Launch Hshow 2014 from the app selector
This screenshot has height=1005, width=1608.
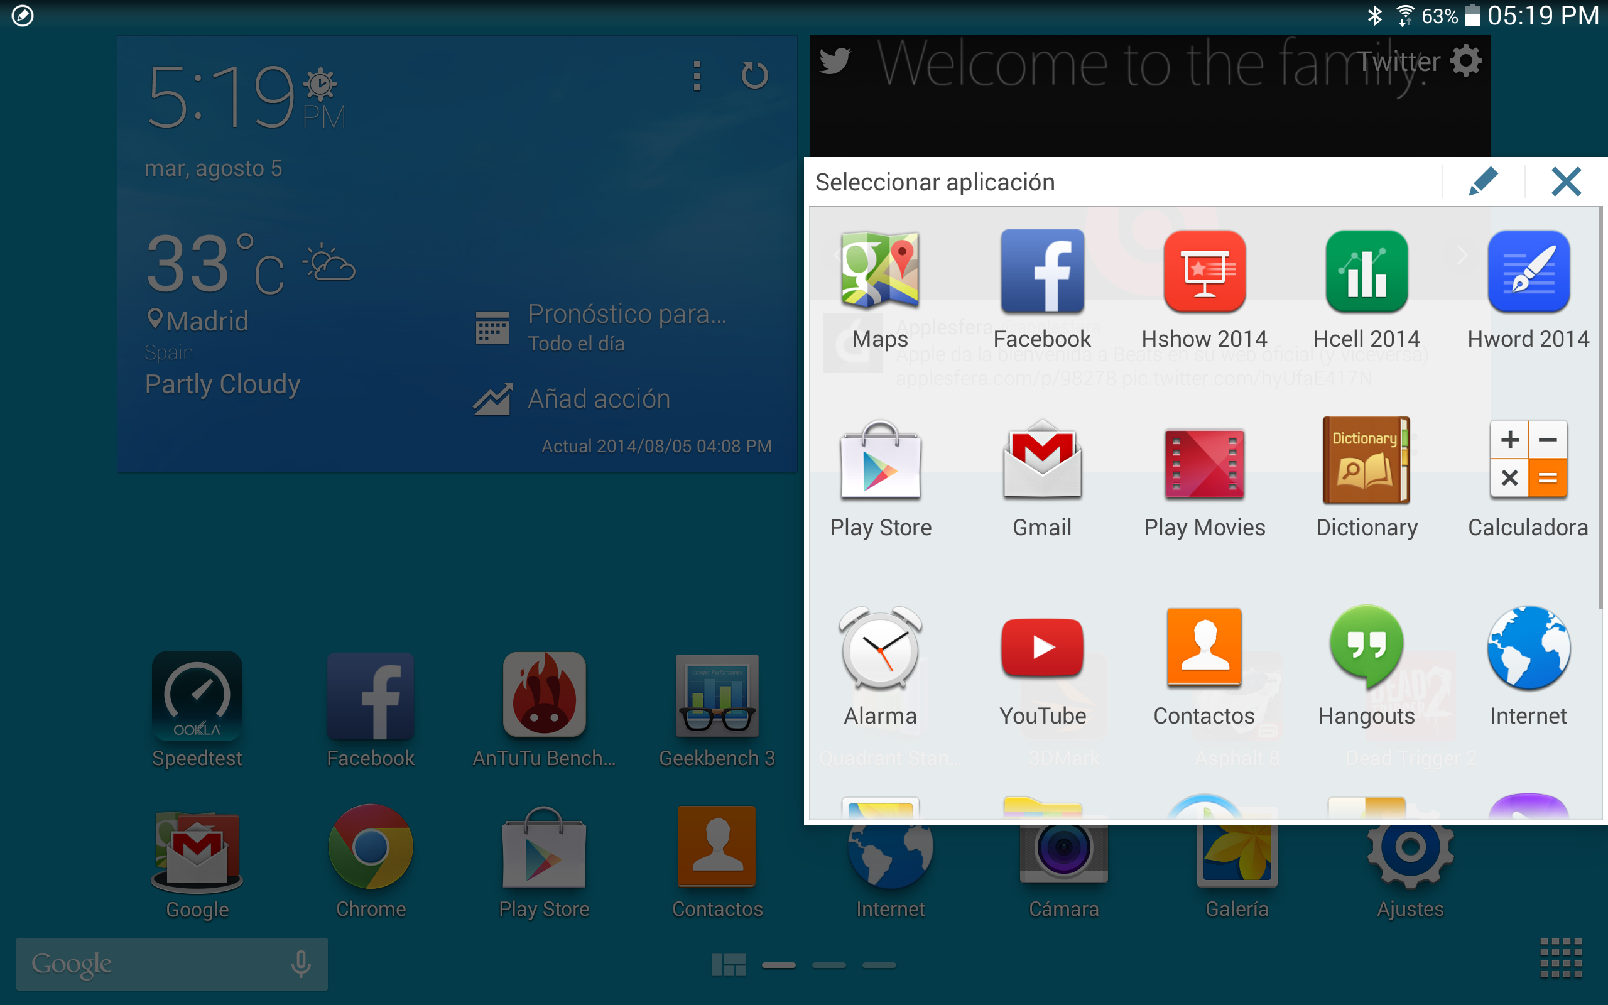pos(1204,289)
